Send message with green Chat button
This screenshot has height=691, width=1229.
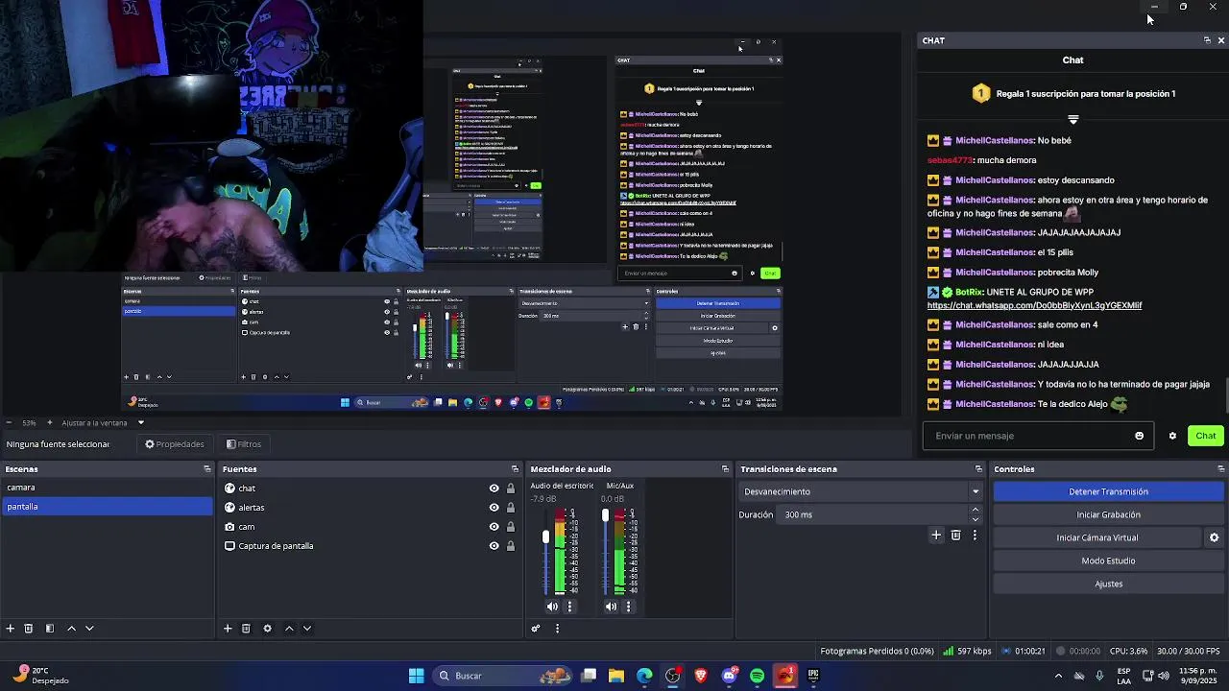click(1205, 436)
